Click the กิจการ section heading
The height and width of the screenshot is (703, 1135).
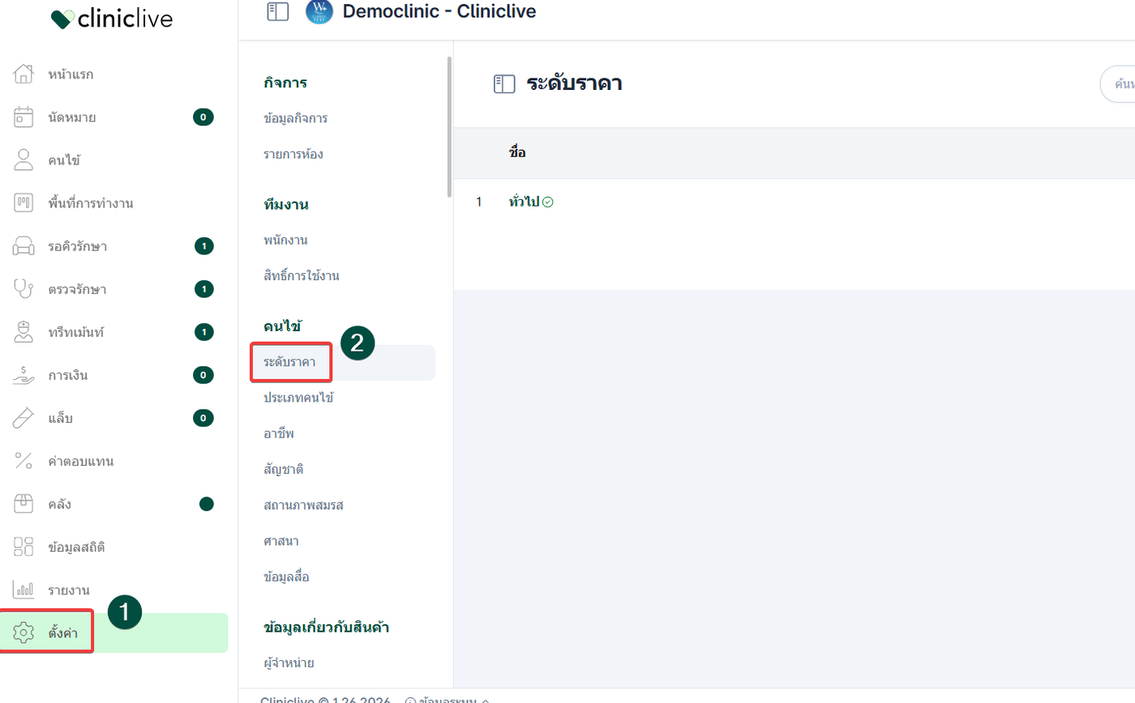tap(285, 82)
